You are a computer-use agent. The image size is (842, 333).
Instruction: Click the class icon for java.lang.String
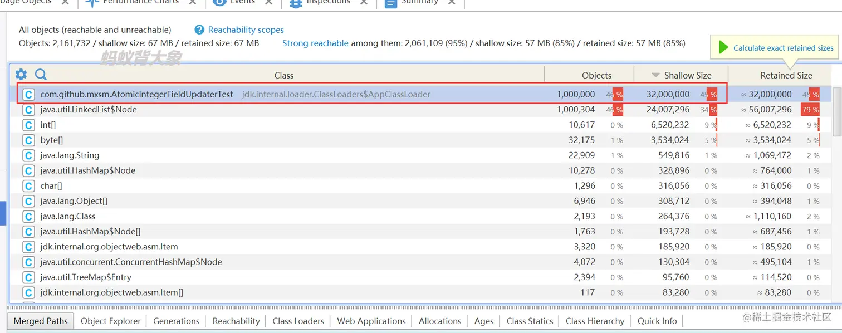click(x=28, y=155)
